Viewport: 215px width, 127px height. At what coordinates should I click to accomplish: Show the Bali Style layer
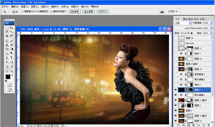[176, 43]
